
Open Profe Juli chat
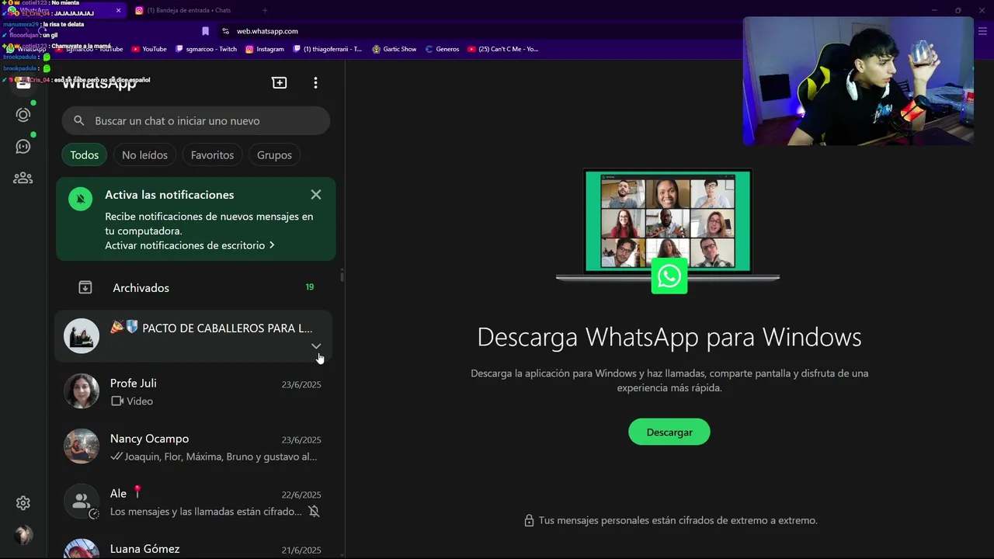tap(193, 391)
